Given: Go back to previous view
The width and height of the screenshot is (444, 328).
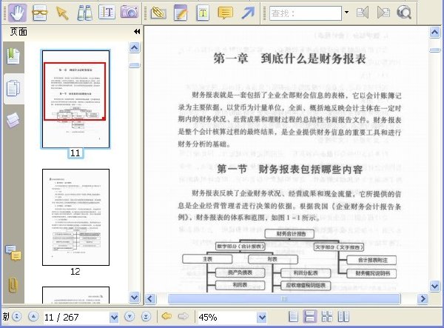Looking at the screenshot, I should (166, 316).
